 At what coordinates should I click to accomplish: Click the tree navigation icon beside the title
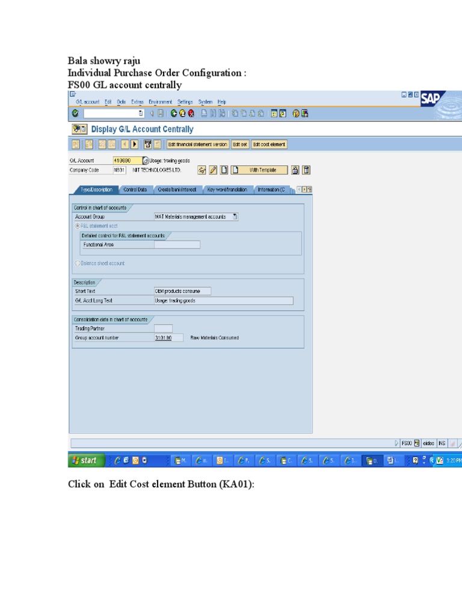click(x=79, y=129)
